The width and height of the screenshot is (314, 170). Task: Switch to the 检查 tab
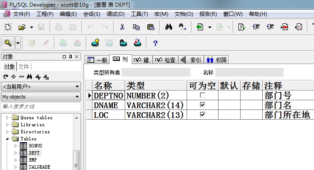tap(165, 60)
